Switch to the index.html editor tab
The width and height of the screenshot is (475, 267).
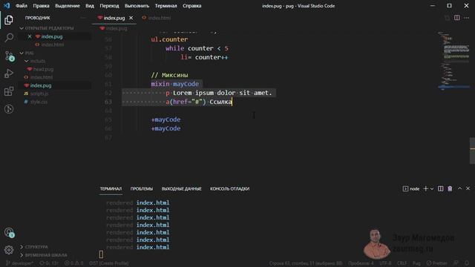[x=157, y=18]
